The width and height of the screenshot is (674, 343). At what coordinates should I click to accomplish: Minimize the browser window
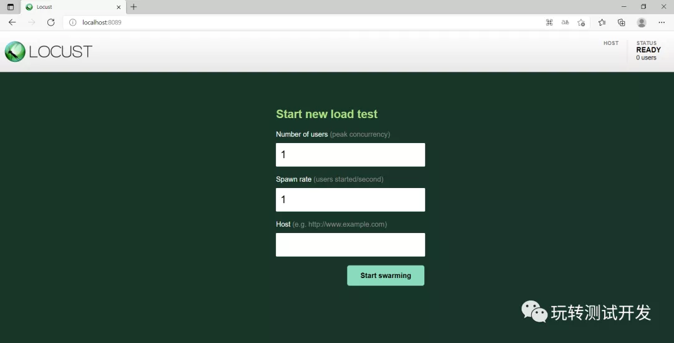tap(623, 7)
